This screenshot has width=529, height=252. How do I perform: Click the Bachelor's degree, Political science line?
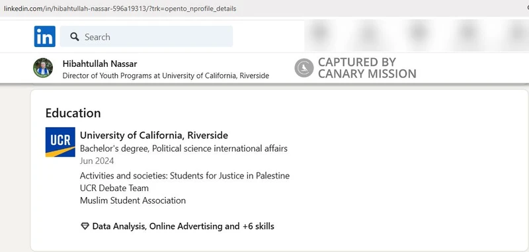click(184, 148)
